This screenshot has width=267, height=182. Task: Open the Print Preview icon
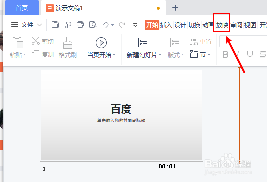93,25
